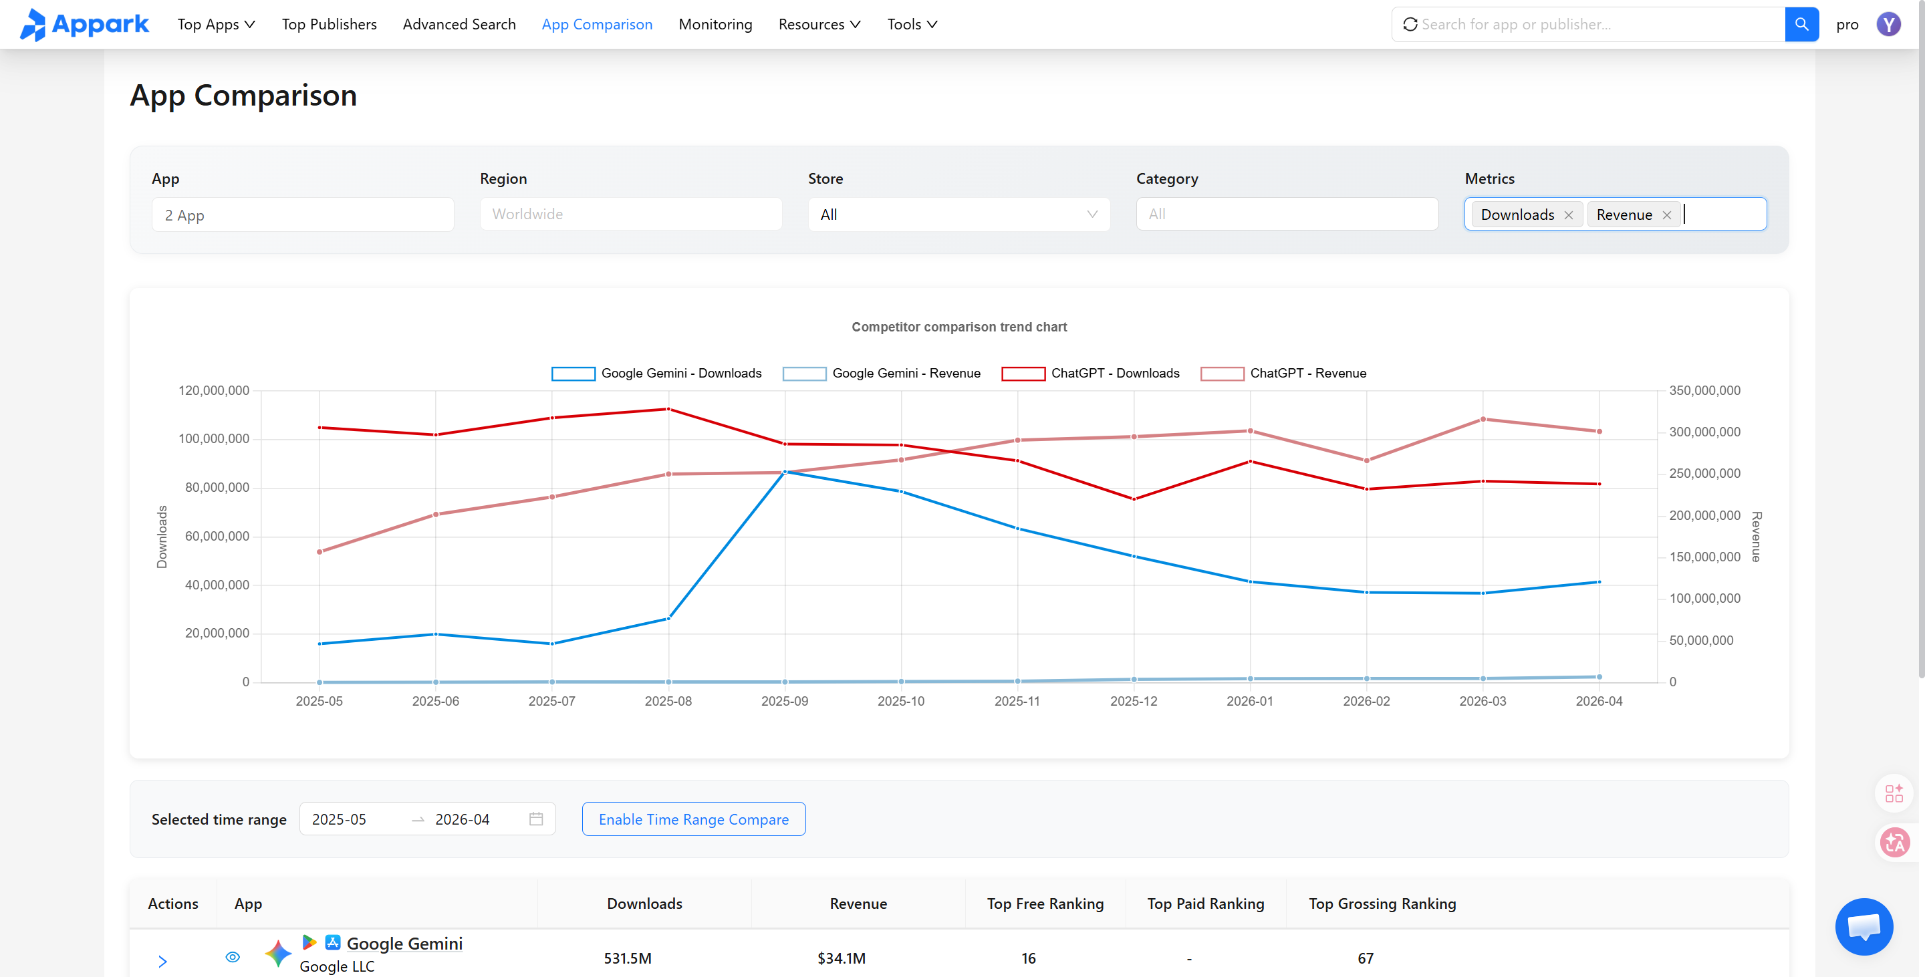
Task: Remove the Downloads metric tag
Action: (x=1569, y=215)
